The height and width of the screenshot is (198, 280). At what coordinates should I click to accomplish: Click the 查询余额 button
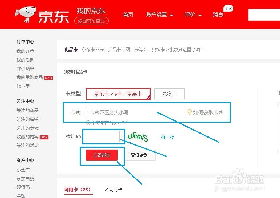[140, 155]
